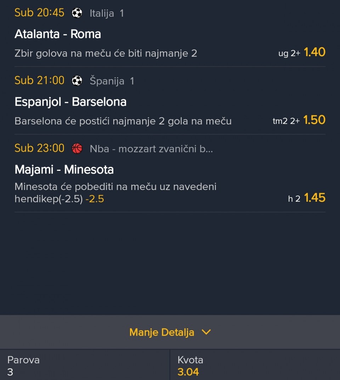This screenshot has width=340, height=380.
Task: Click the Parova count of 3
Action: coord(10,372)
